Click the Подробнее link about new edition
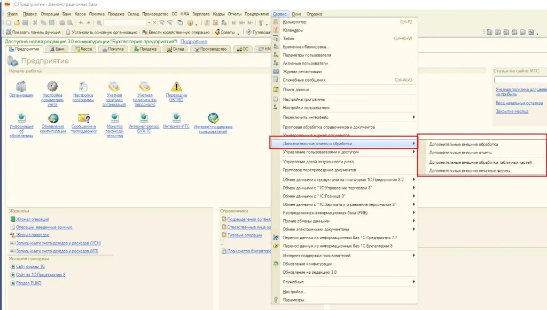This screenshot has height=310, width=547. pos(193,42)
